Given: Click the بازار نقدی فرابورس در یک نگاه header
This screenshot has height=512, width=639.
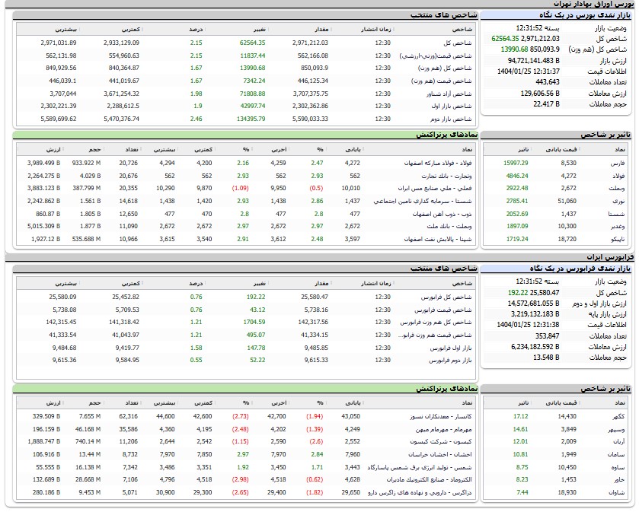Looking at the screenshot, I should [580, 269].
